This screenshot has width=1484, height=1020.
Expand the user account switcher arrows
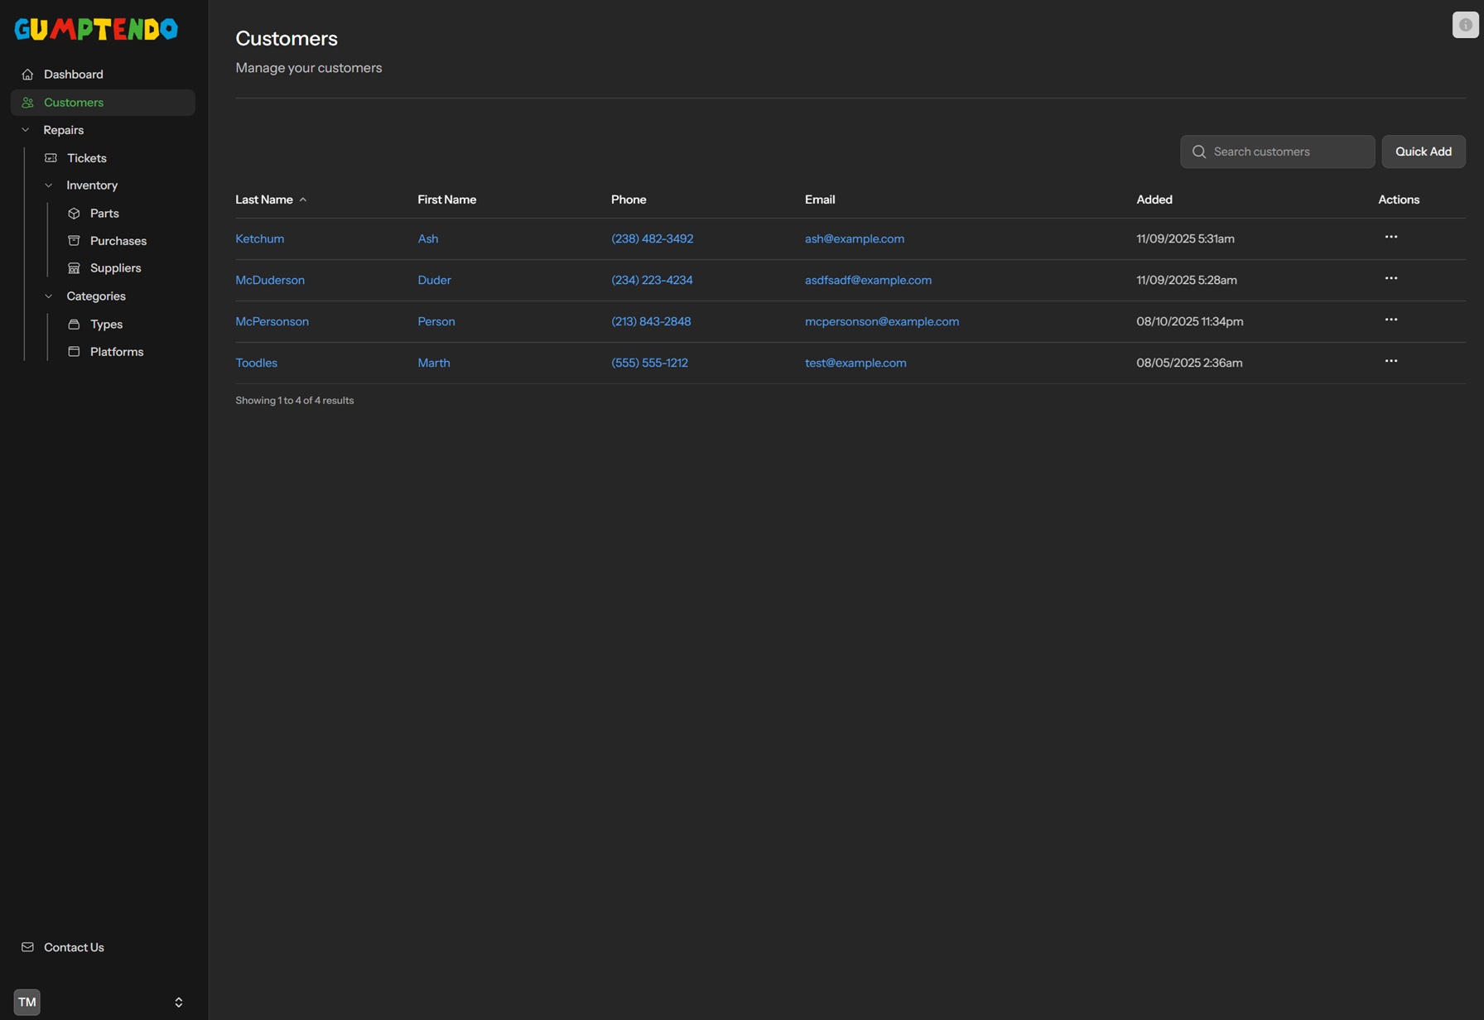click(178, 1002)
